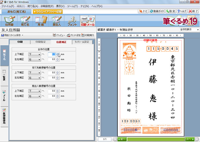Screen dimensions: 200x142
Task: Expand 全体の位置 上下補正 direction dropdown
Action: (35, 54)
